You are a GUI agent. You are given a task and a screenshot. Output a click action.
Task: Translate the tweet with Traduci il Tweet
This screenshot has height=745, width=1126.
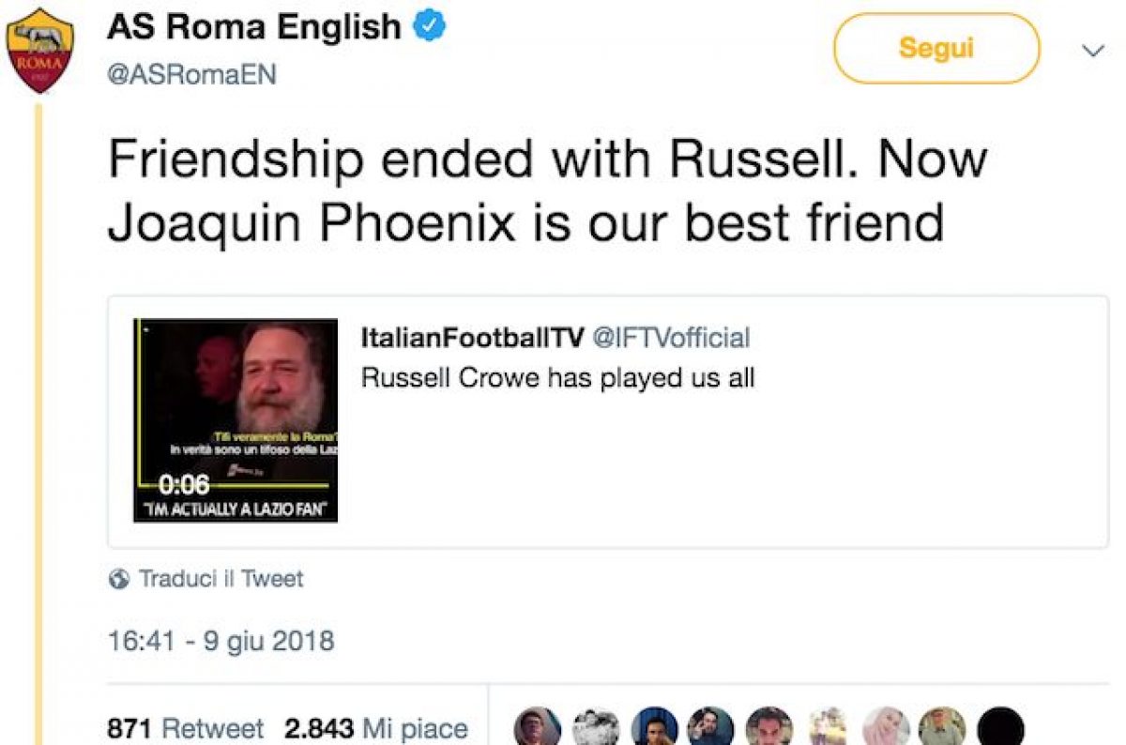[221, 579]
